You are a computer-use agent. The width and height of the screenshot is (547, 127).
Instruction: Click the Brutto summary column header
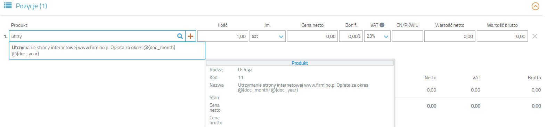534,78
